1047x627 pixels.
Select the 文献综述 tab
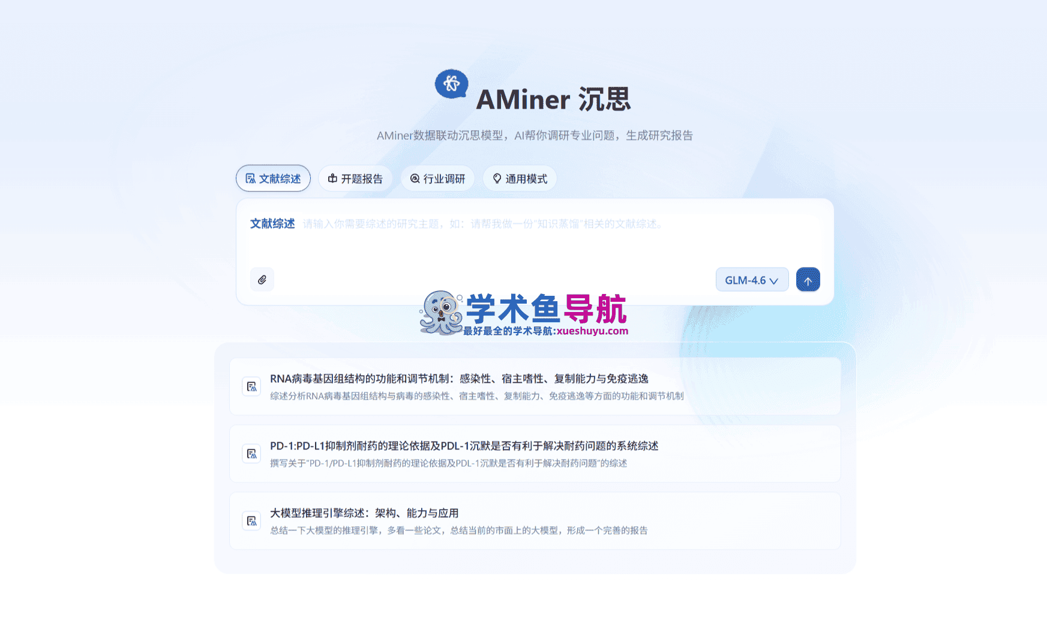tap(273, 178)
